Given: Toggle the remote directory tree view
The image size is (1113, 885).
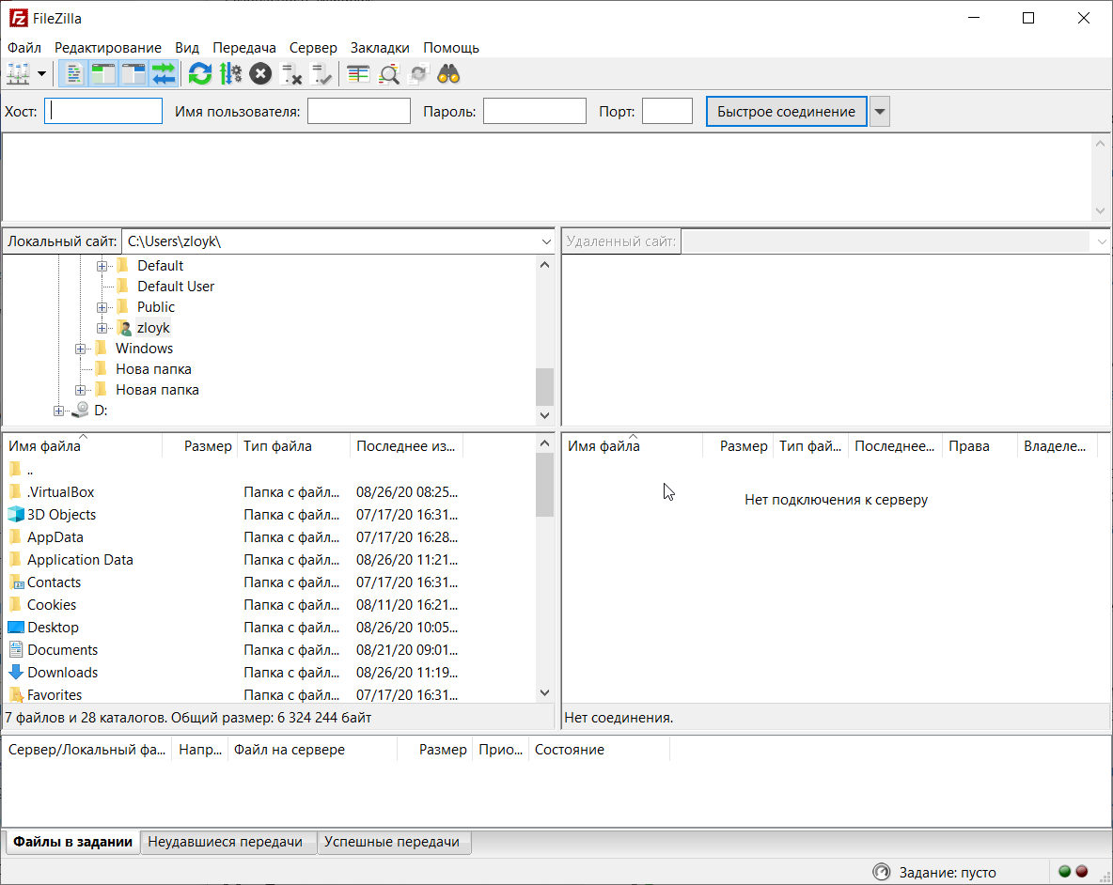Looking at the screenshot, I should click(133, 73).
